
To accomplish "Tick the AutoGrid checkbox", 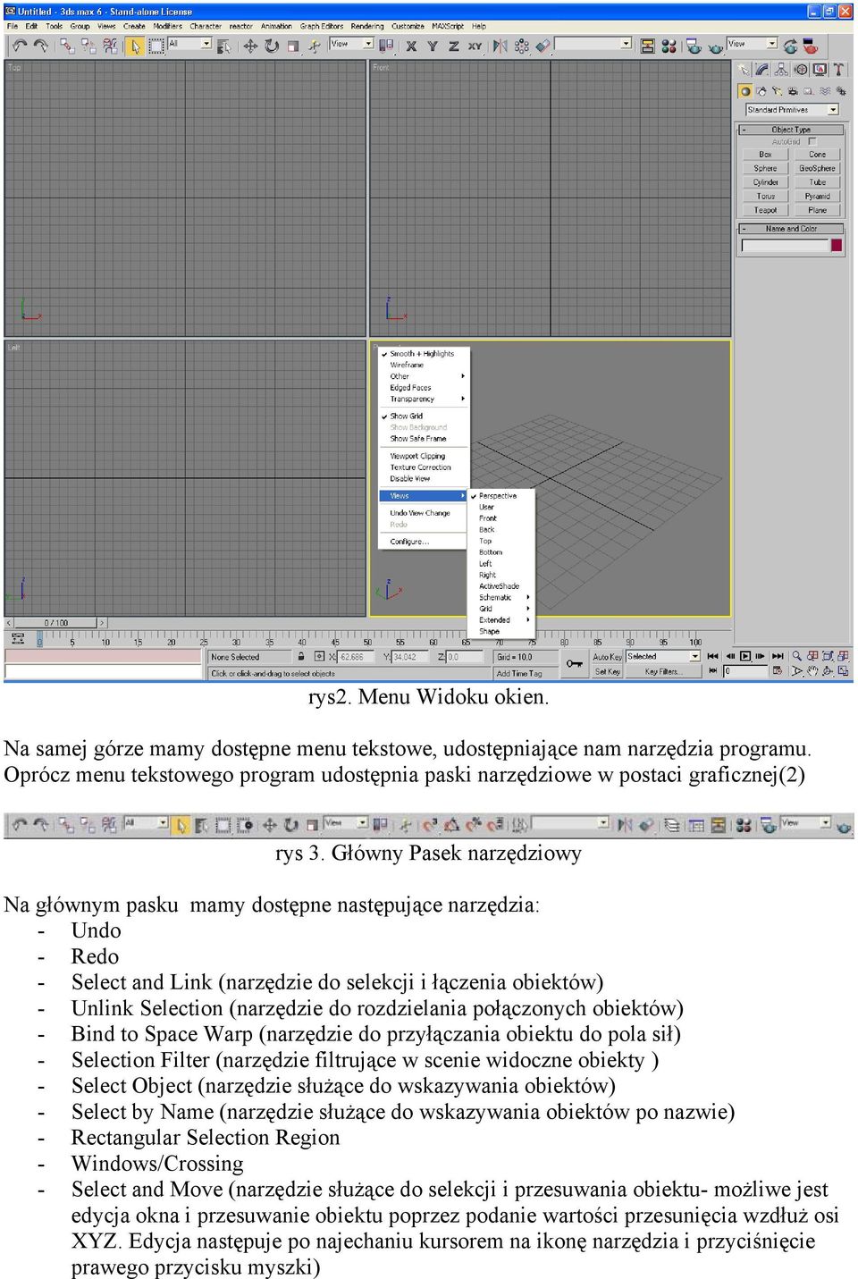I will pyautogui.click(x=812, y=141).
